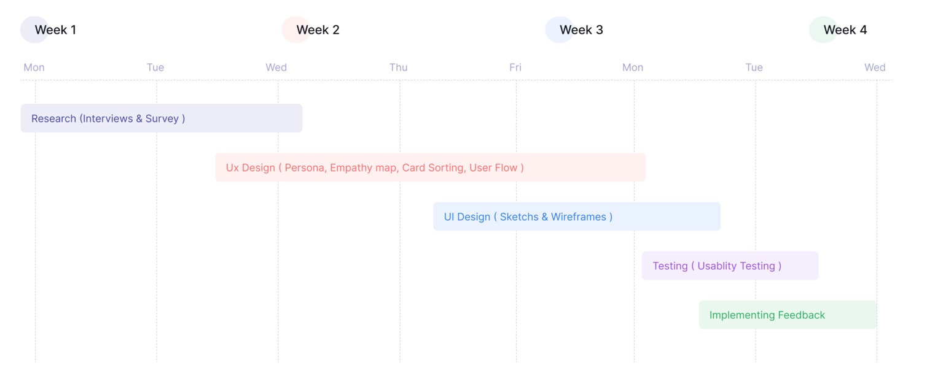Select the first Wed day label
This screenshot has height=371, width=935.
click(x=276, y=67)
